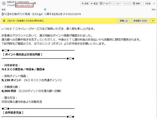Image resolution: width=157 pixels, height=118 pixels.
Task: Click the 返信 (Reply) button
Action: (85, 3)
